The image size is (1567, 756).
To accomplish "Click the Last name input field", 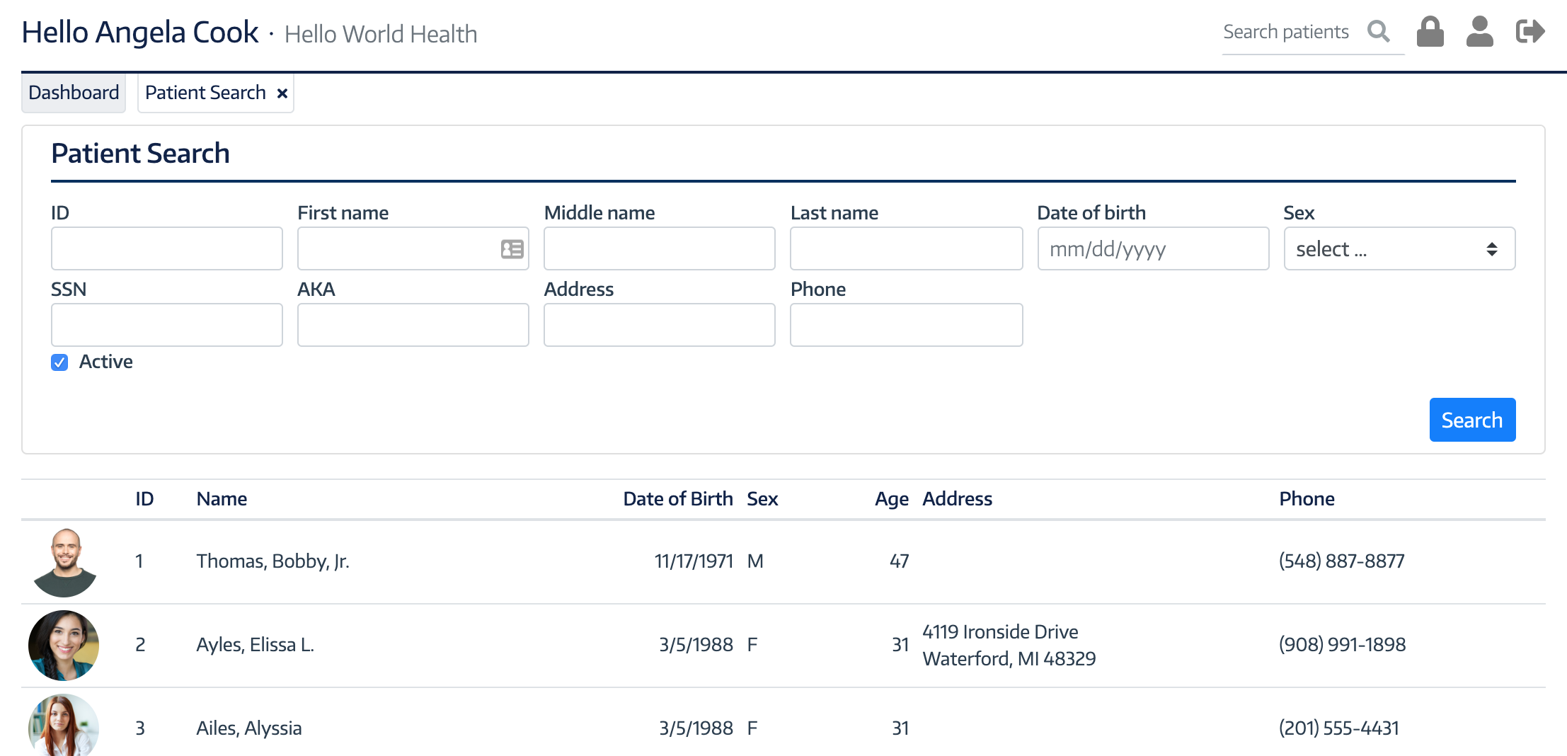I will coord(906,248).
